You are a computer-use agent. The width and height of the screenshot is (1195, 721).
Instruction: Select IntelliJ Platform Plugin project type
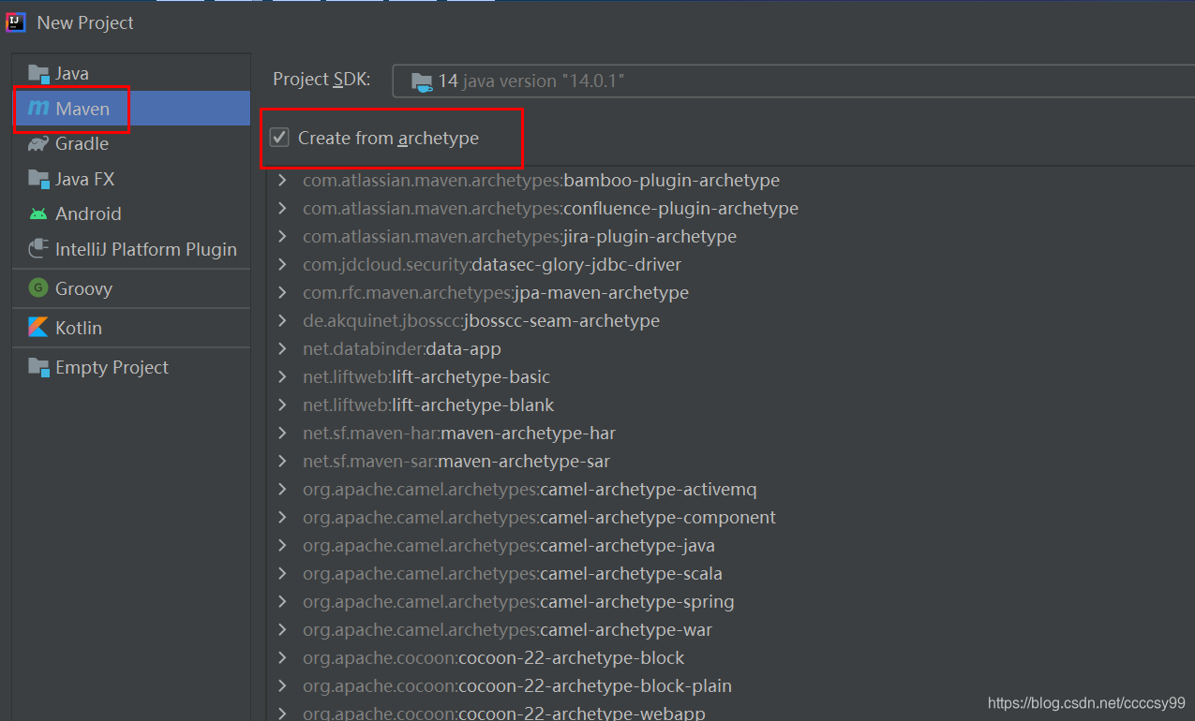click(131, 249)
